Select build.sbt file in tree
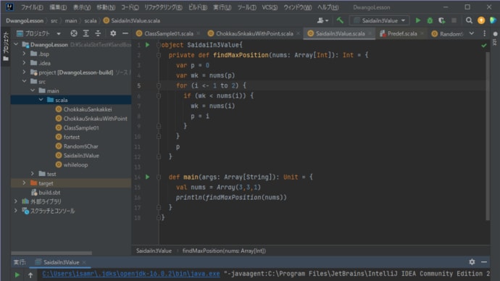The height and width of the screenshot is (281, 500). tap(49, 193)
